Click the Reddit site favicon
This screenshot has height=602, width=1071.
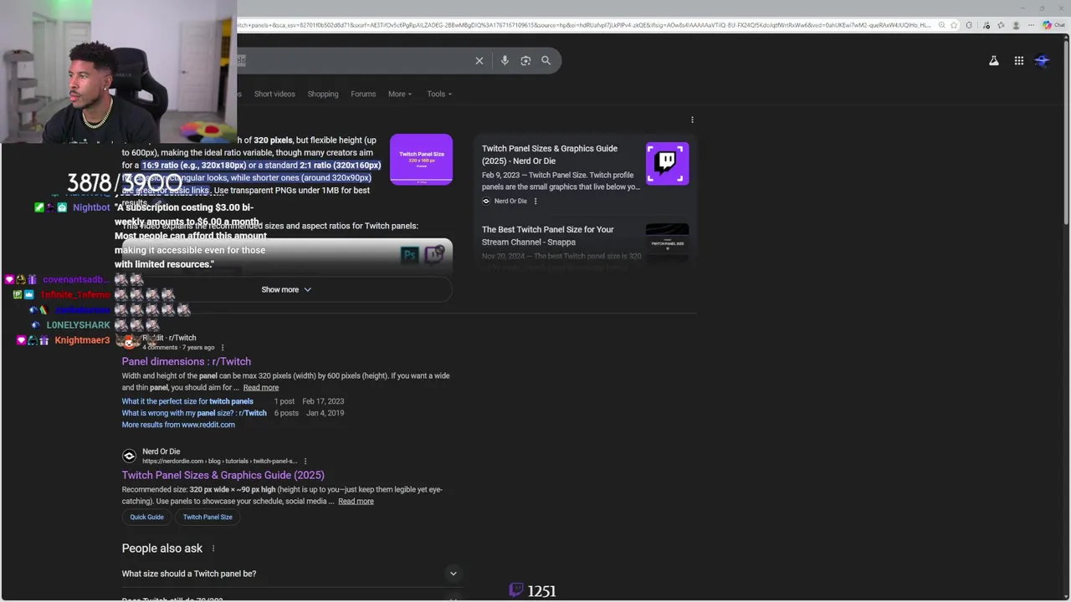click(x=129, y=342)
